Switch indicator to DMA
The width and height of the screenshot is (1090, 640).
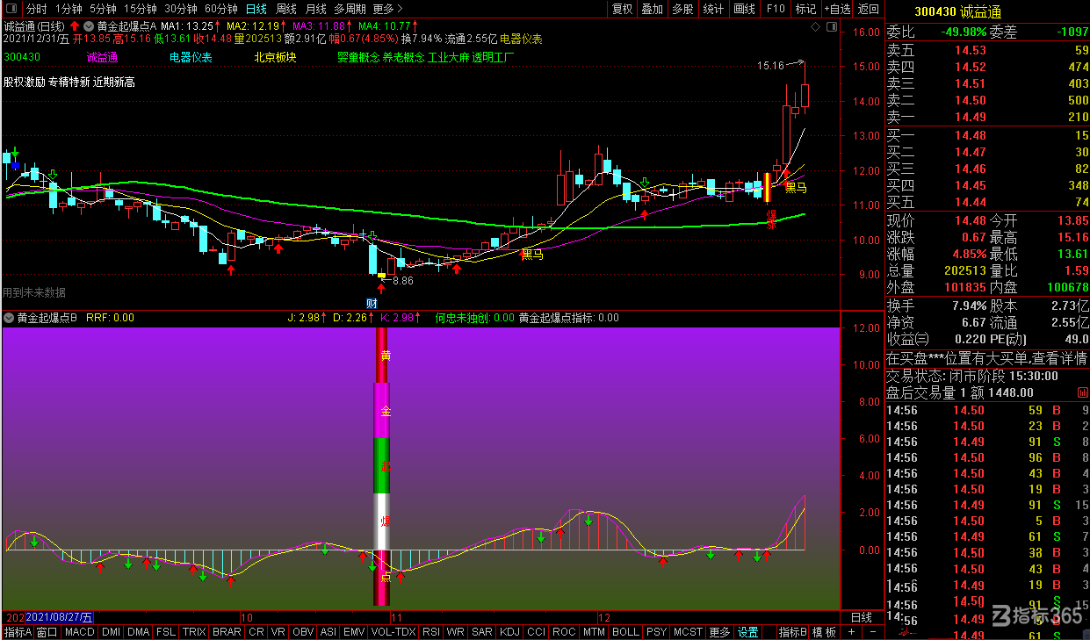coord(139,632)
